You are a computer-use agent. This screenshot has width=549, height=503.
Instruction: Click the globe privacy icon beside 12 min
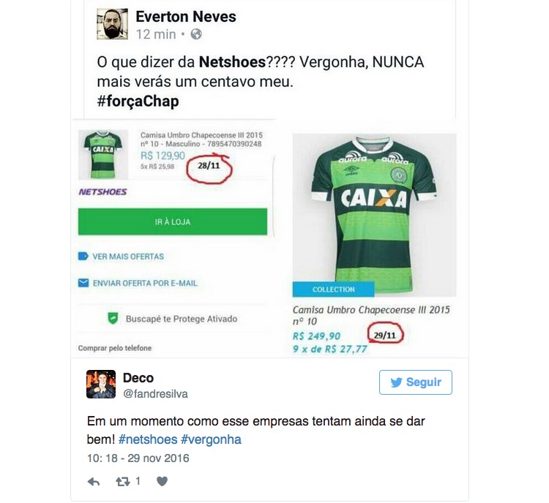pos(196,34)
